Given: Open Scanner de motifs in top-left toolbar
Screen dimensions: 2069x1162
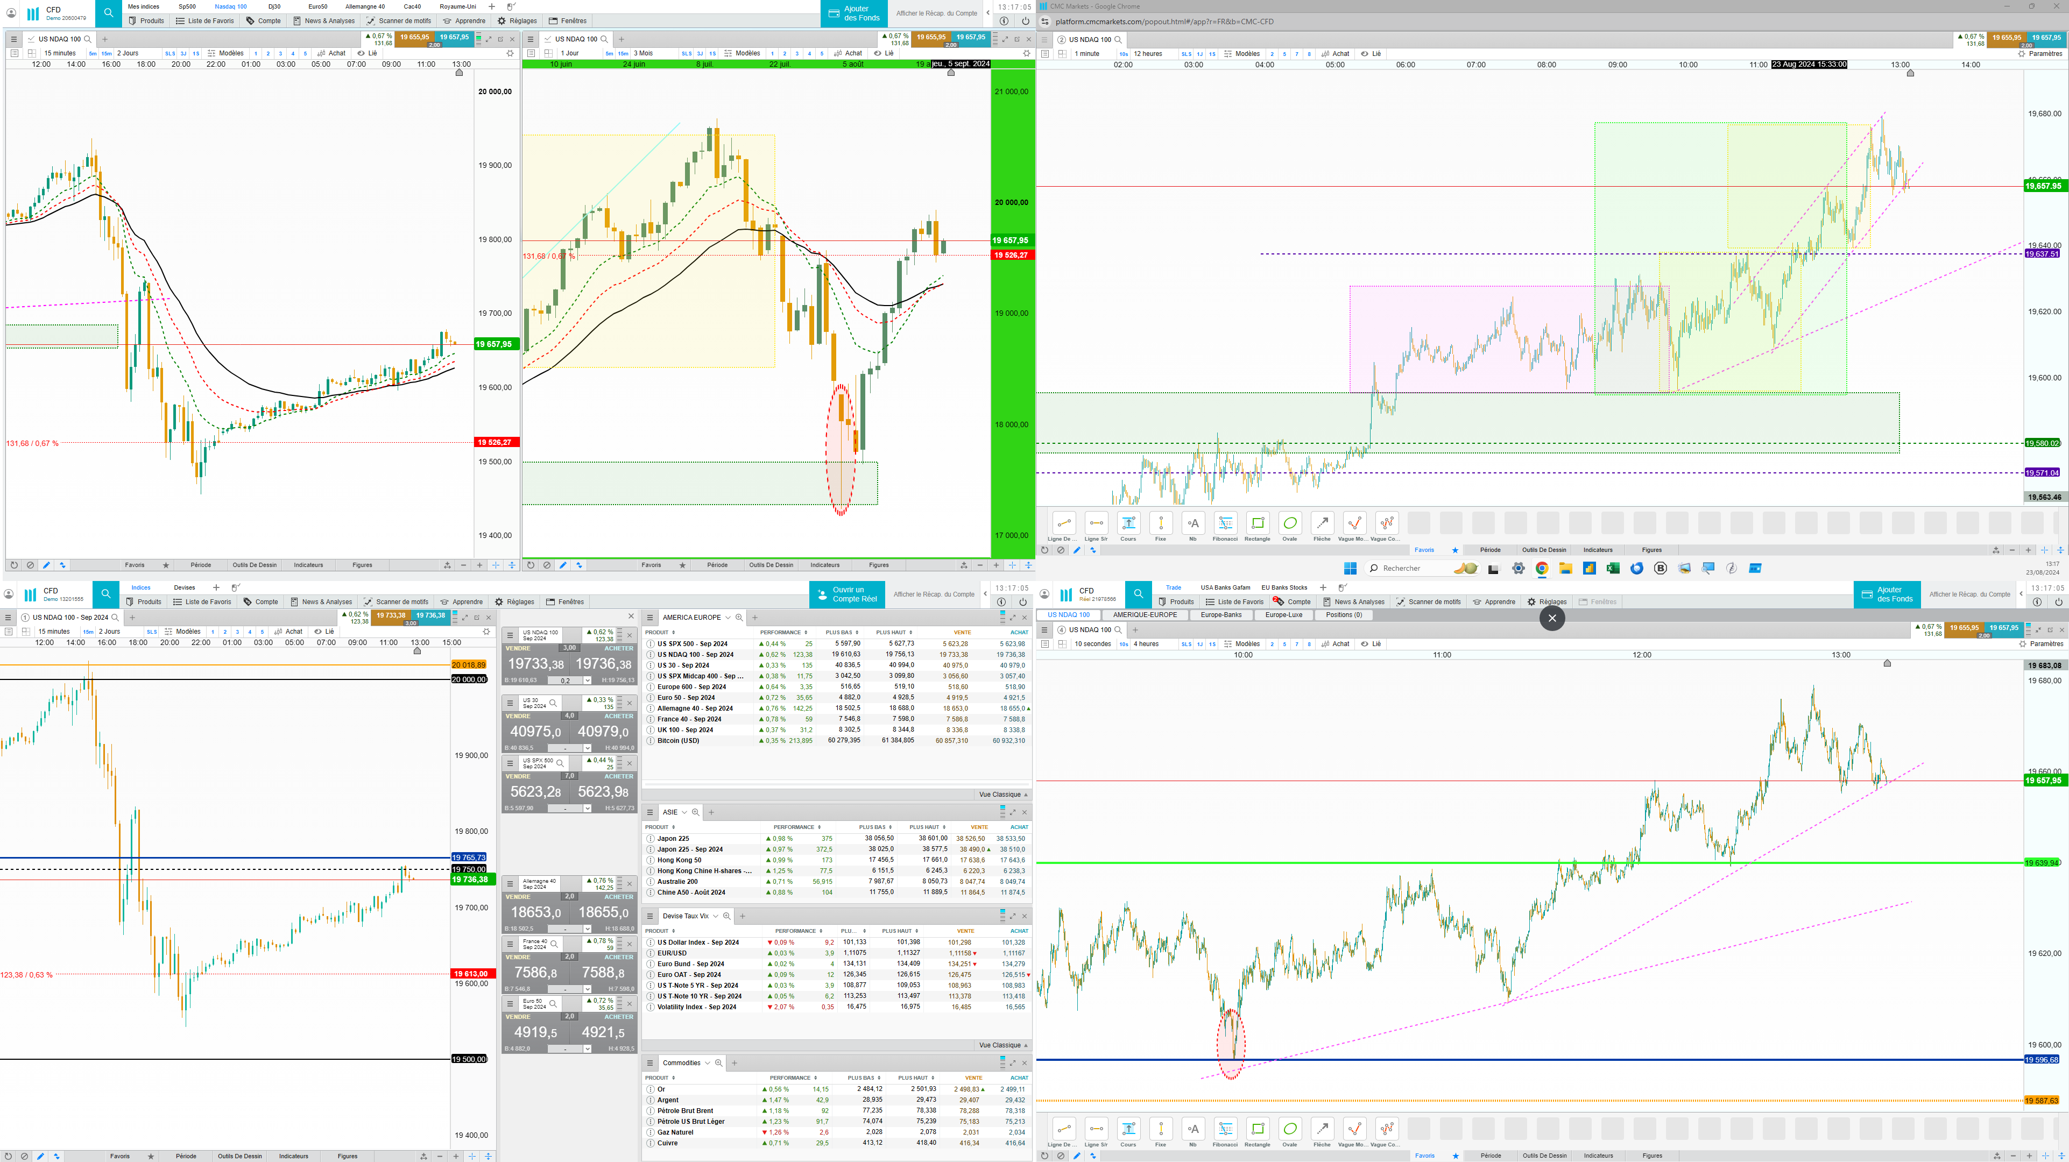Looking at the screenshot, I should point(398,21).
